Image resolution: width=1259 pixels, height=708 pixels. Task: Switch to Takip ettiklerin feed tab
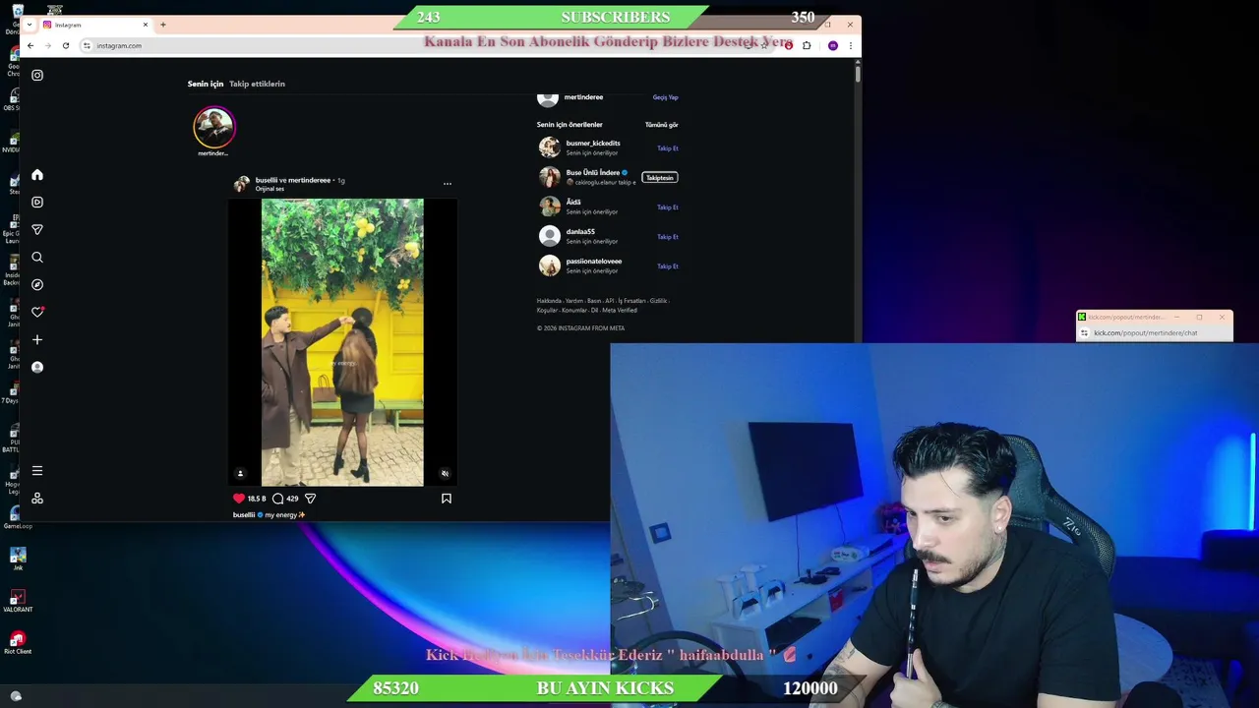[257, 84]
